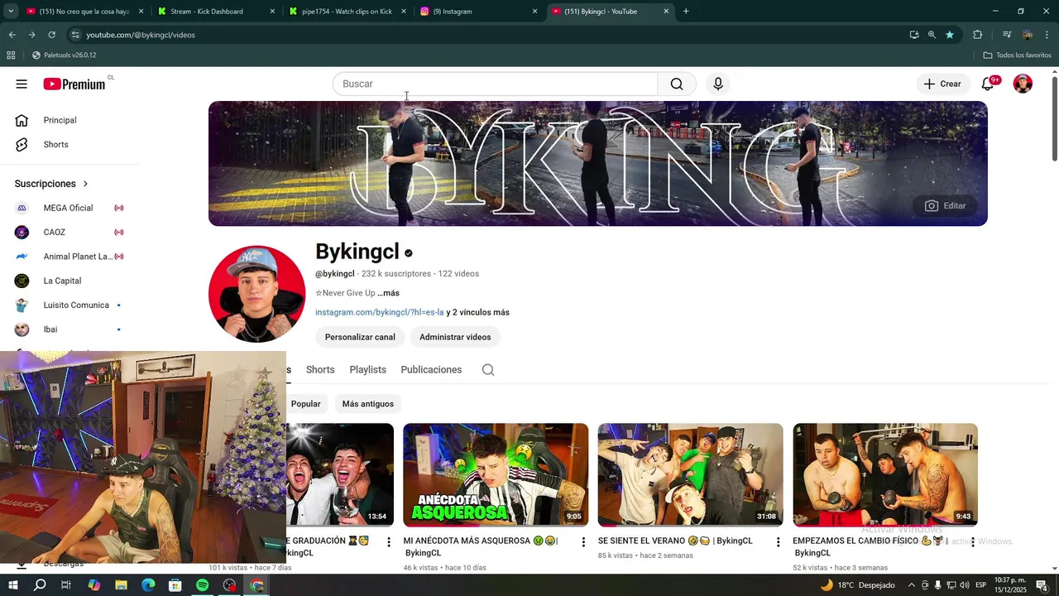Reload the current page
This screenshot has height=596, width=1059.
[x=51, y=35]
